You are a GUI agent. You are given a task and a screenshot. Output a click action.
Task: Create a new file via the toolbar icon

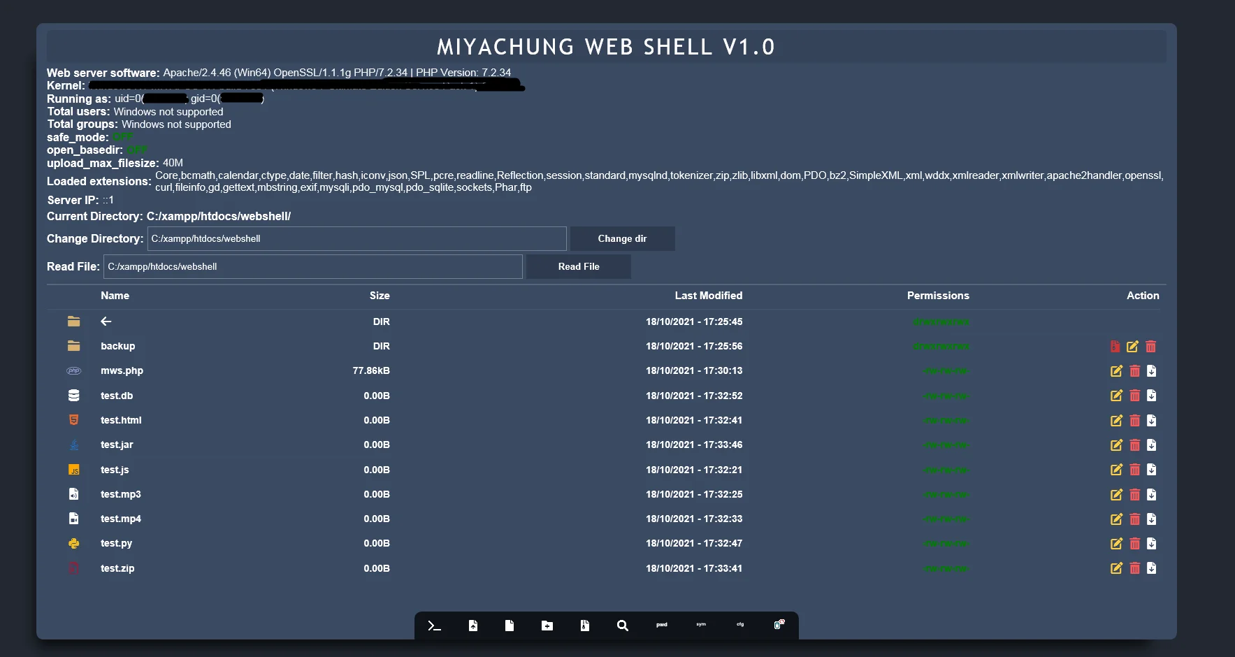[x=510, y=626]
